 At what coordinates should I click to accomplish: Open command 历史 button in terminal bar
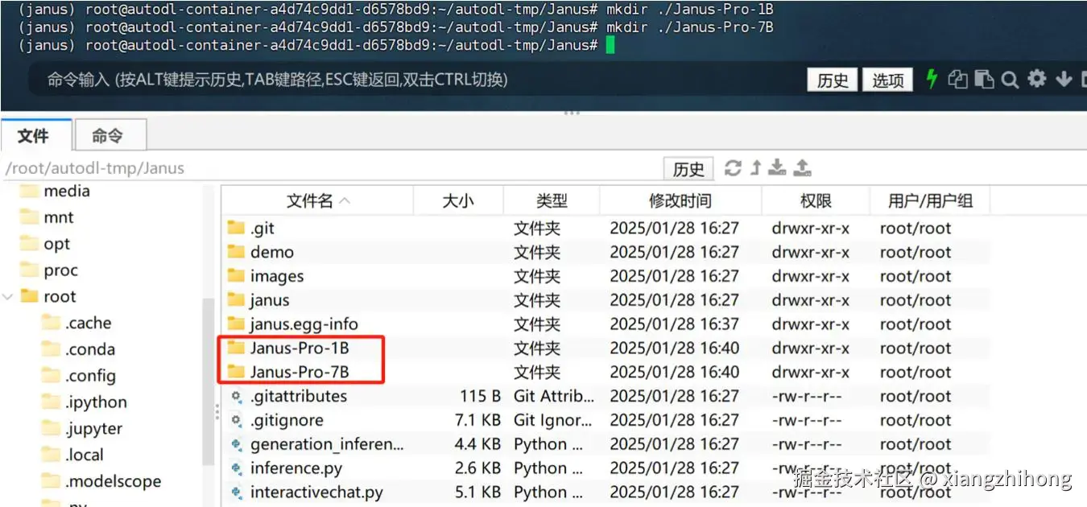832,80
